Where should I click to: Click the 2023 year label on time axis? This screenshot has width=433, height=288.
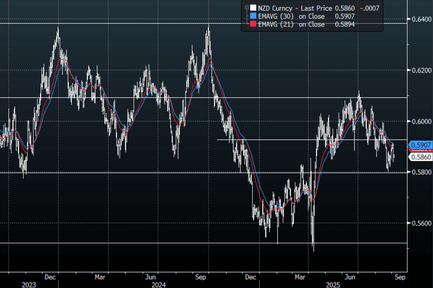tap(29, 284)
